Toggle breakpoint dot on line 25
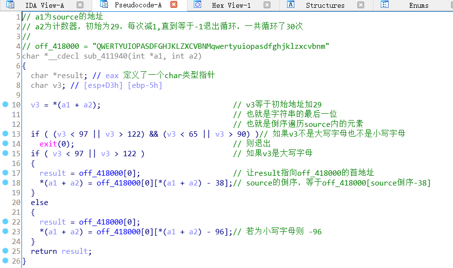Screen dimensions: 453x268 coord(5,251)
